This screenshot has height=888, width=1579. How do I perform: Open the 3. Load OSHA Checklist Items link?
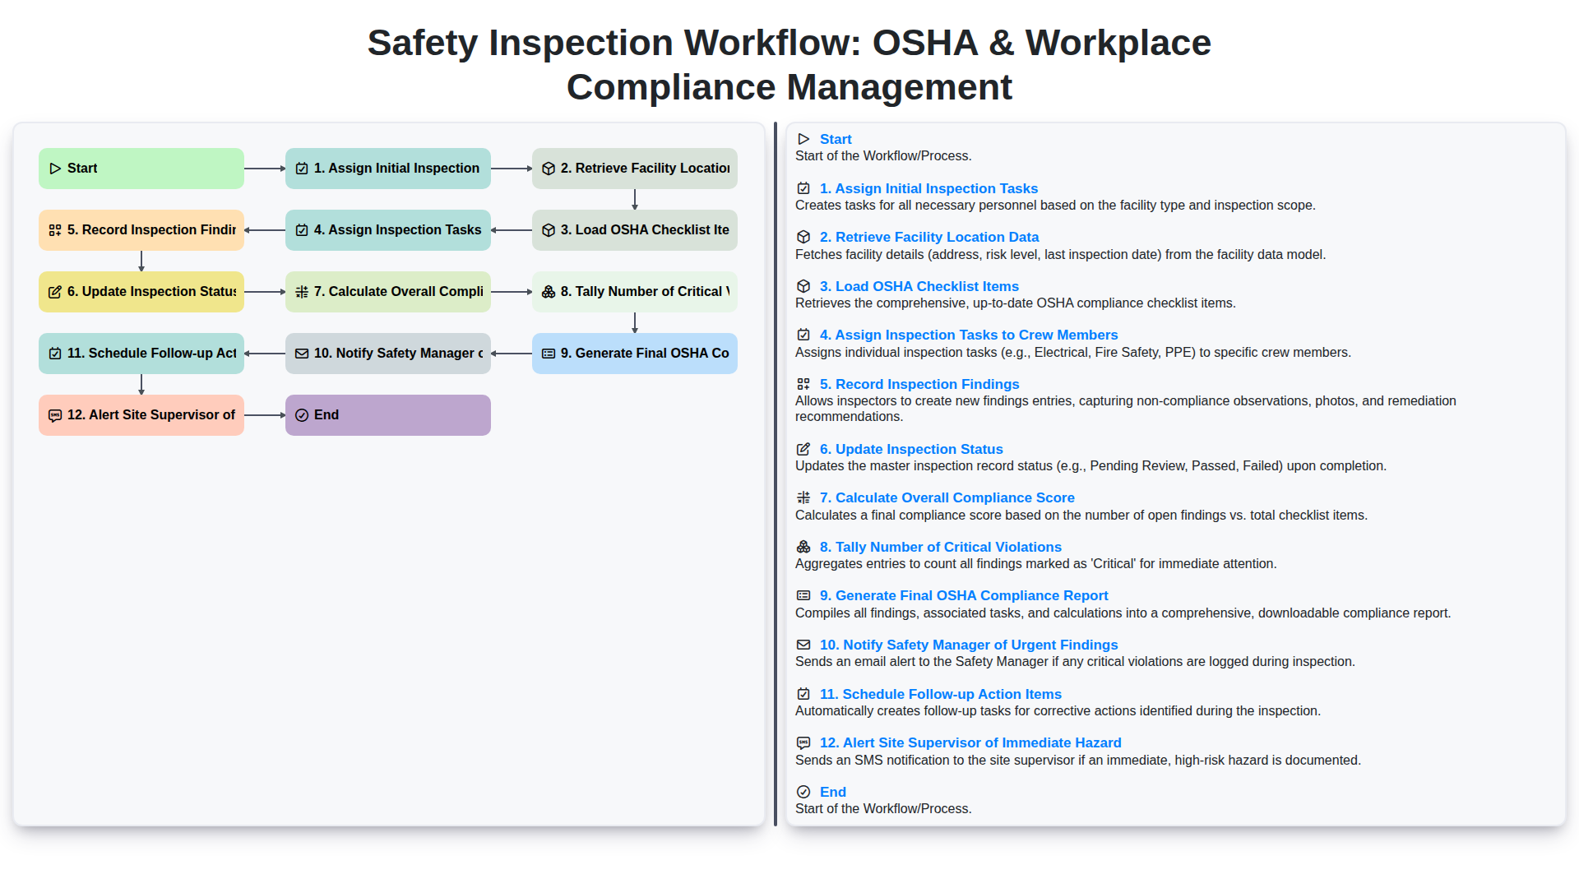(x=919, y=286)
